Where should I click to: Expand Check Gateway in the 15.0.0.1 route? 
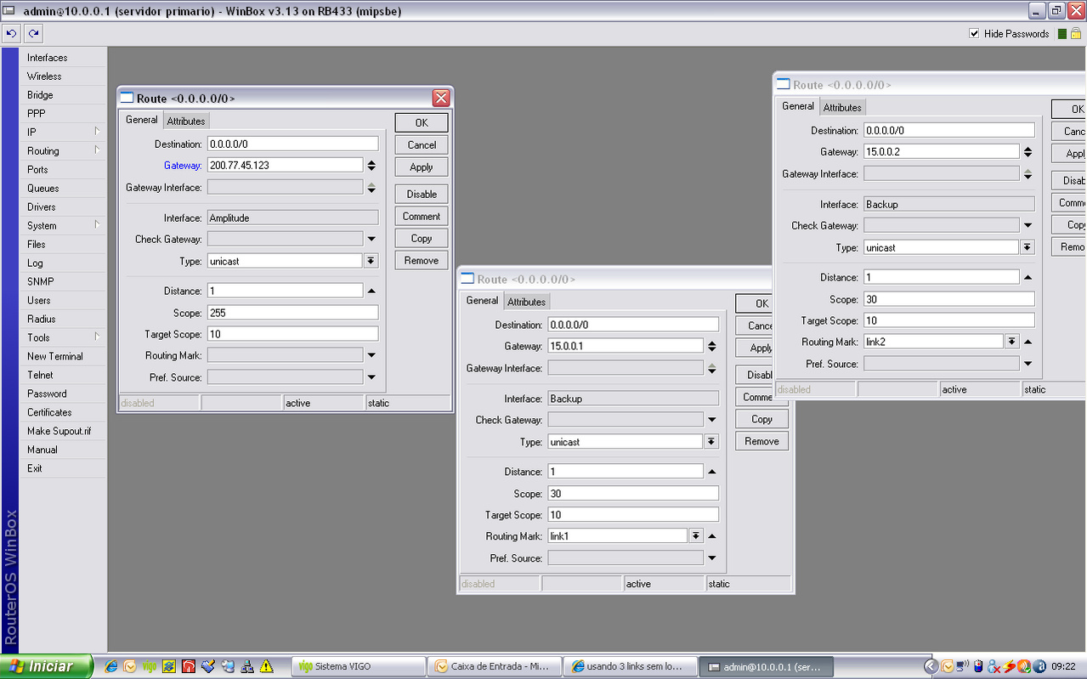pos(712,420)
